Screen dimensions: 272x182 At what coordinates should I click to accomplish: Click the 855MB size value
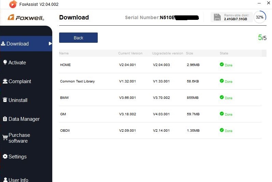pos(192,97)
